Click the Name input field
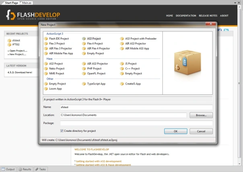 (x=136, y=107)
